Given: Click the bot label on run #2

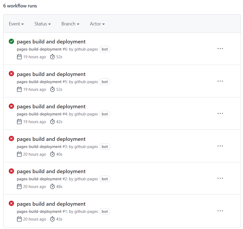Looking at the screenshot, I should tap(105, 179).
